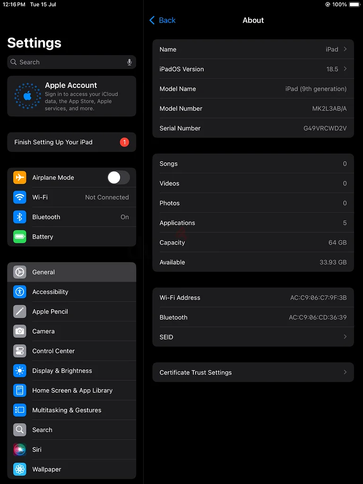The height and width of the screenshot is (484, 363).
Task: Tap the Applications row
Action: pyautogui.click(x=253, y=223)
